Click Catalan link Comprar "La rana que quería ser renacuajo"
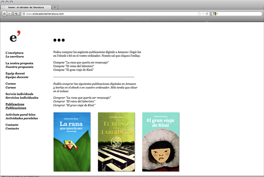The height and width of the screenshot is (177, 264). [81, 62]
